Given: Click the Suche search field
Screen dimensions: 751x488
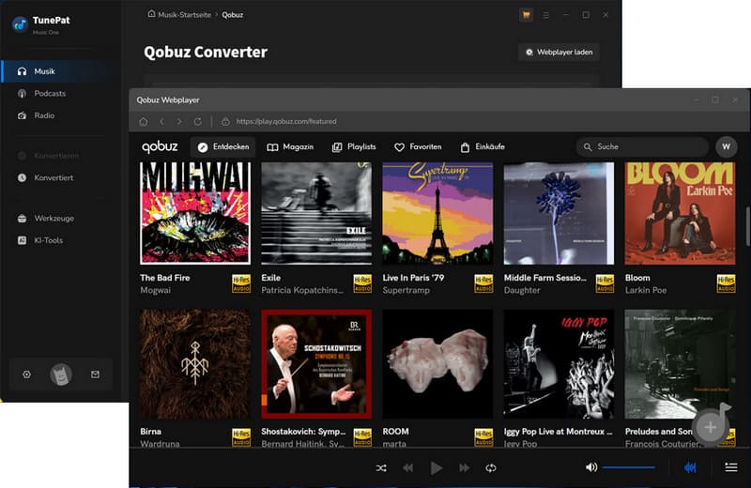Looking at the screenshot, I should point(642,147).
